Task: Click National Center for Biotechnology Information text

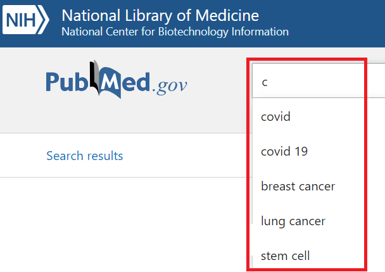Action: coord(175,32)
